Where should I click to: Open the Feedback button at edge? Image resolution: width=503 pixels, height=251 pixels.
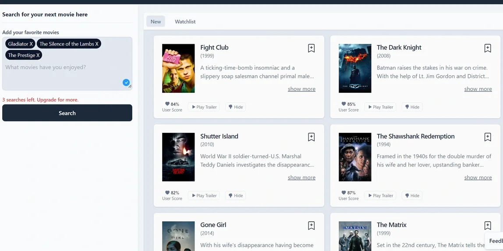[494, 241]
